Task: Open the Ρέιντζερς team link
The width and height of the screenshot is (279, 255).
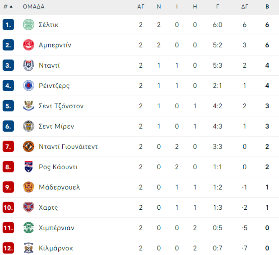Action: tap(54, 86)
